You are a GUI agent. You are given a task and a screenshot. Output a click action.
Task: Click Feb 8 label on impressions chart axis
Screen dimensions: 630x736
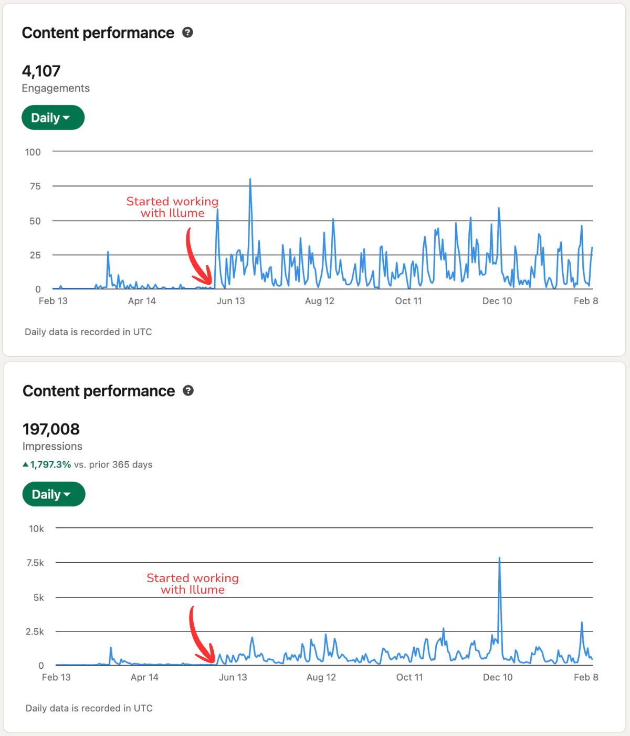(586, 677)
